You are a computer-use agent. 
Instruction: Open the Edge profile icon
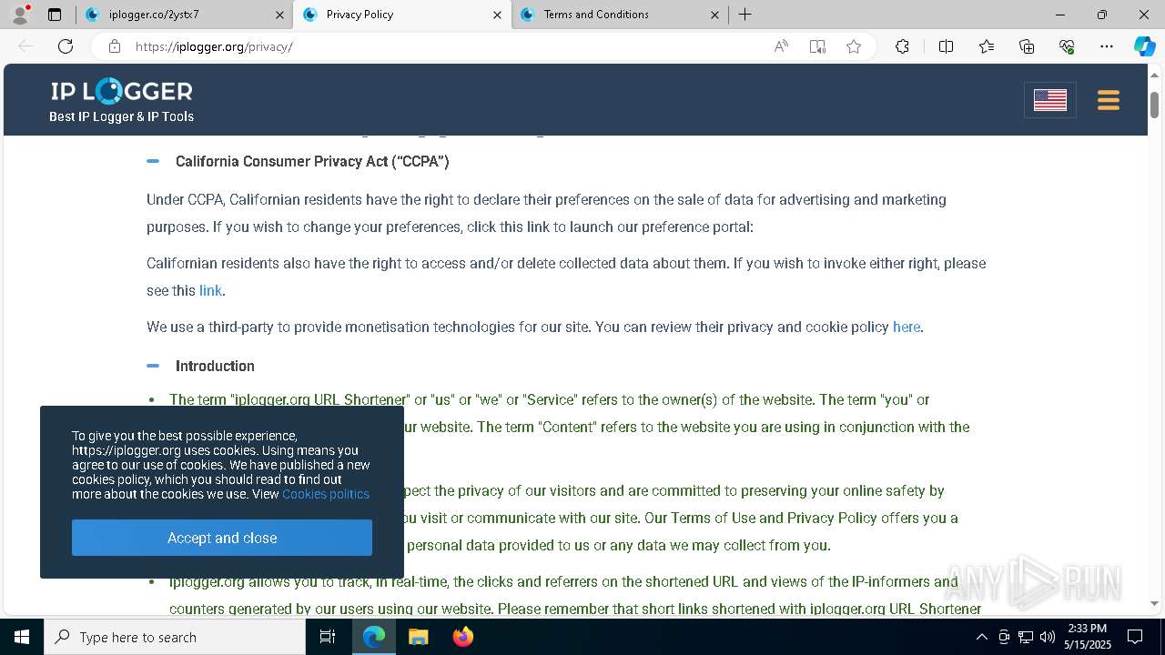20,15
